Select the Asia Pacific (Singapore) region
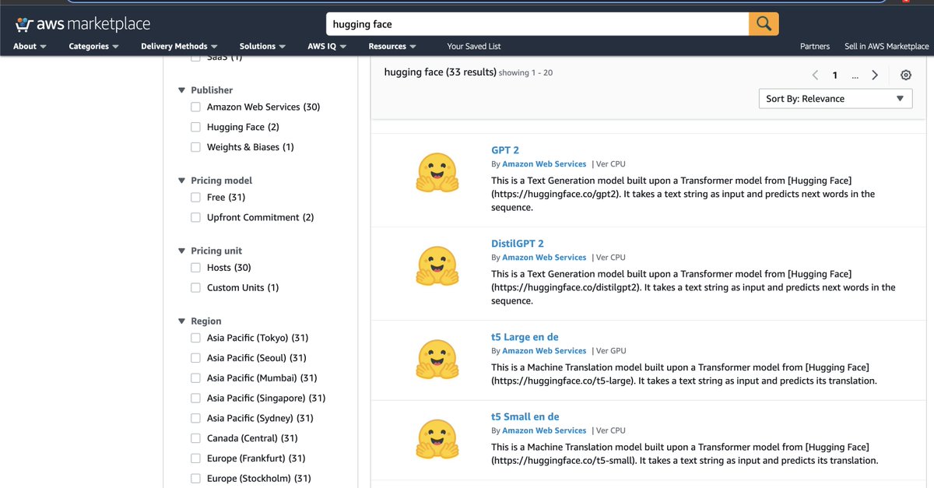The image size is (934, 488). pos(196,398)
